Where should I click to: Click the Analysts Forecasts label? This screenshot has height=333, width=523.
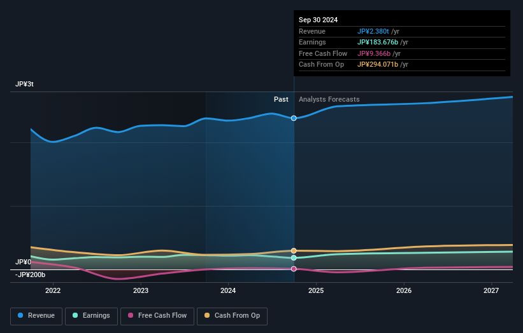coord(329,100)
